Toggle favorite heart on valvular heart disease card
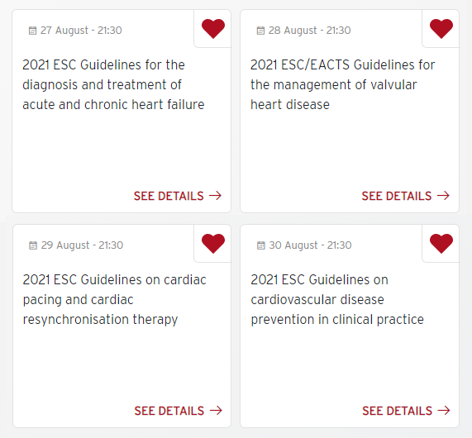 click(x=441, y=29)
